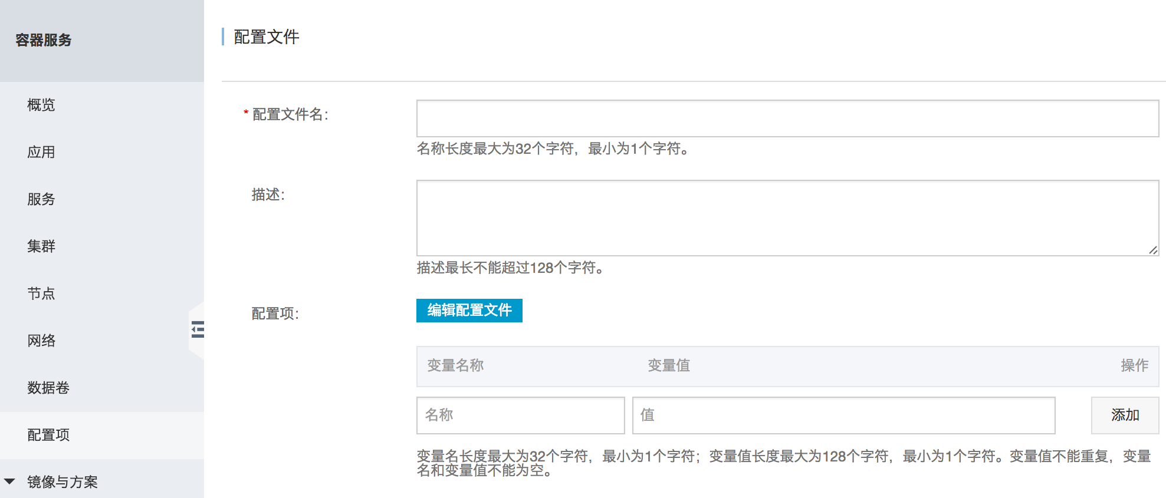Click the 操作 column header
The height and width of the screenshot is (498, 1166).
point(1135,365)
